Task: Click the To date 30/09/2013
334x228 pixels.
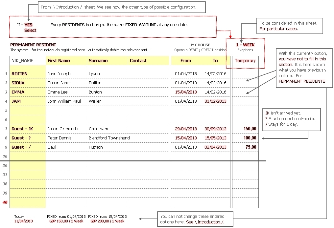Action: 215,129
